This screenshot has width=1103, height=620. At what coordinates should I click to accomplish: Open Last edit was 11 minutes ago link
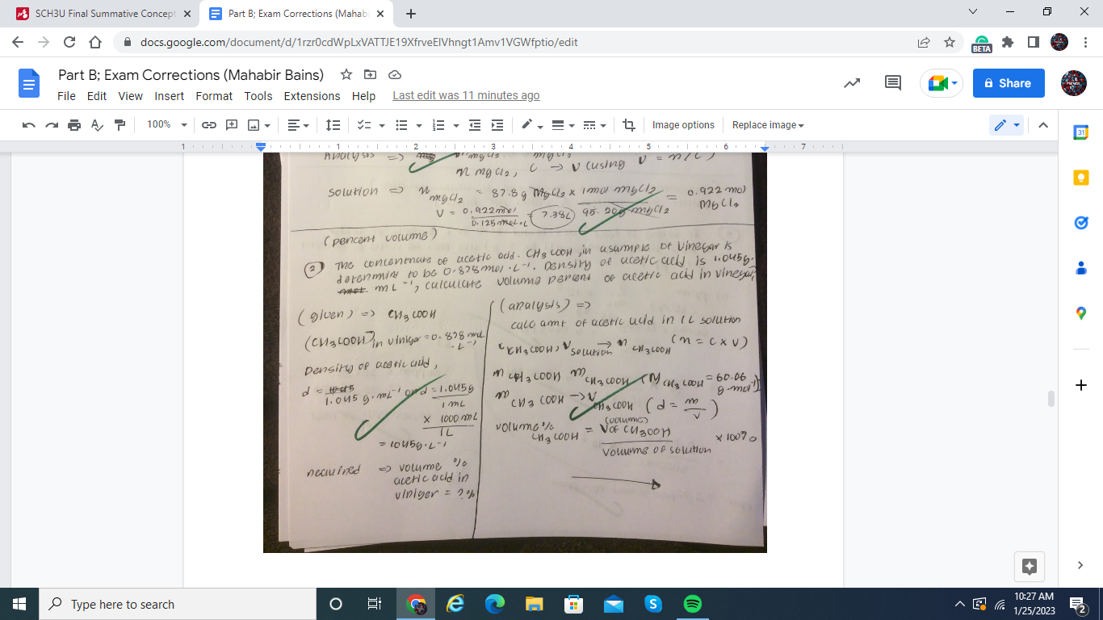467,95
